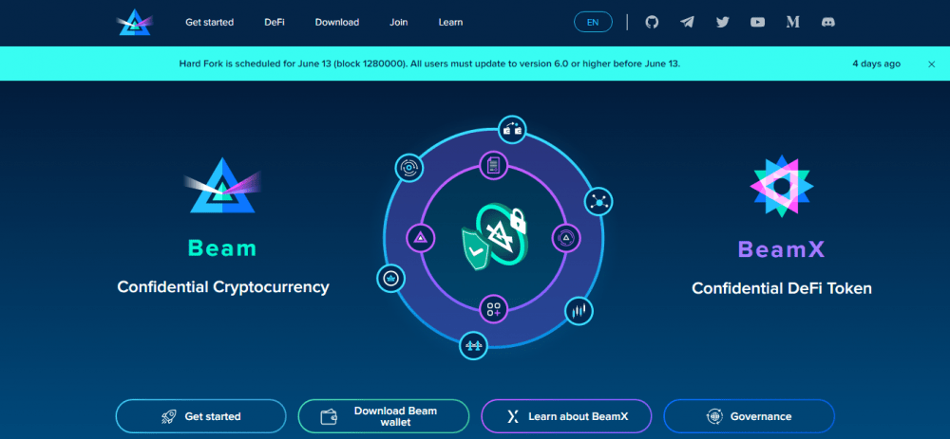Viewport: 950px width, 439px height.
Task: Click the wallet transfer icon atop the ring
Action: click(512, 129)
